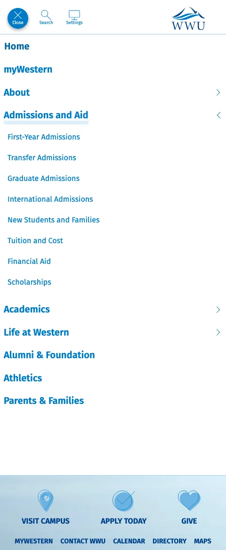Open the myWestern menu item
The height and width of the screenshot is (550, 226).
click(x=28, y=69)
